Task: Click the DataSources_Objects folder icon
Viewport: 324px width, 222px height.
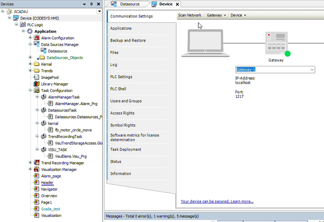Action: point(42,58)
